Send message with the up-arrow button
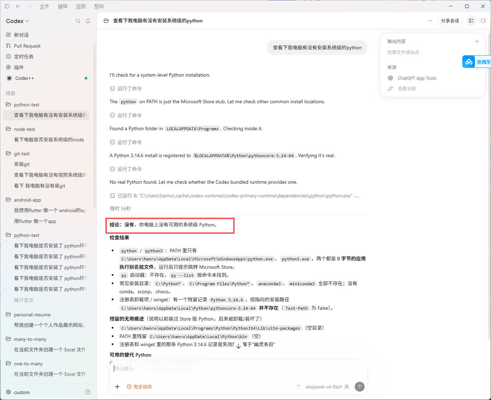This screenshot has height=400, width=491. point(360,387)
